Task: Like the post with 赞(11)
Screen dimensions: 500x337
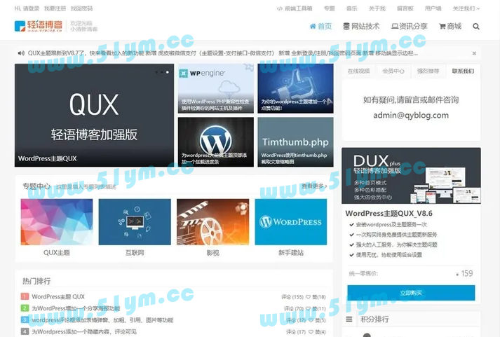Action: (316, 309)
